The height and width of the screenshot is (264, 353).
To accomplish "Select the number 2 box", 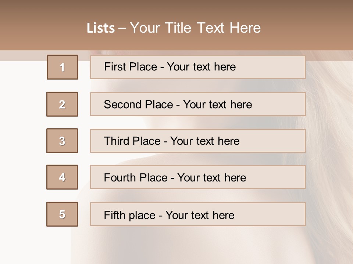I will coord(62,104).
